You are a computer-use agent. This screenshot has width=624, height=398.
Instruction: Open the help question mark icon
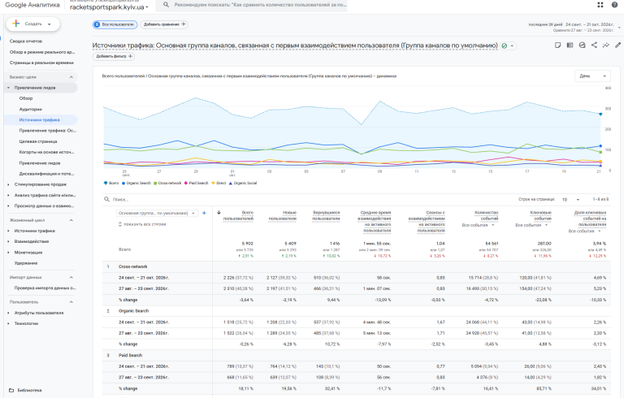point(614,5)
